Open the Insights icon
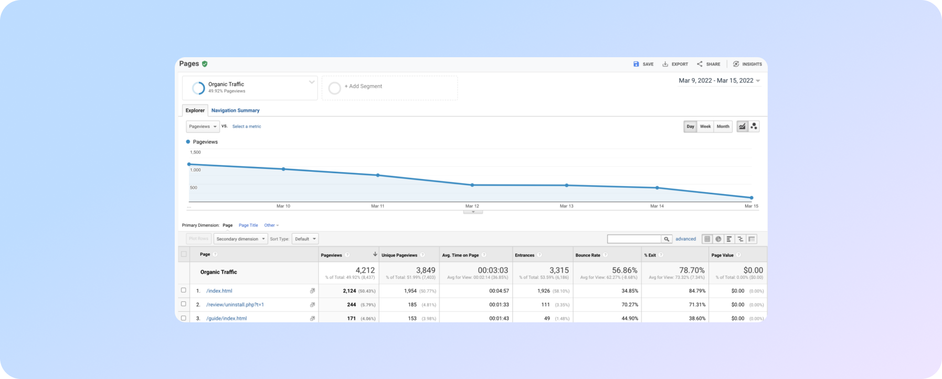This screenshot has width=942, height=379. tap(736, 64)
